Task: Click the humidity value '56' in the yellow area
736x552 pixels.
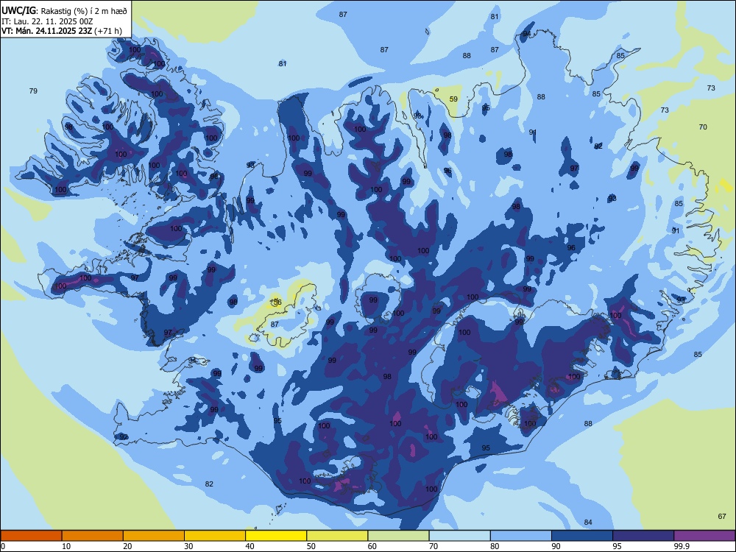Action: tap(277, 302)
